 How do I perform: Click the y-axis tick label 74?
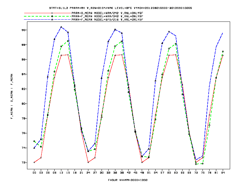[23, 148]
